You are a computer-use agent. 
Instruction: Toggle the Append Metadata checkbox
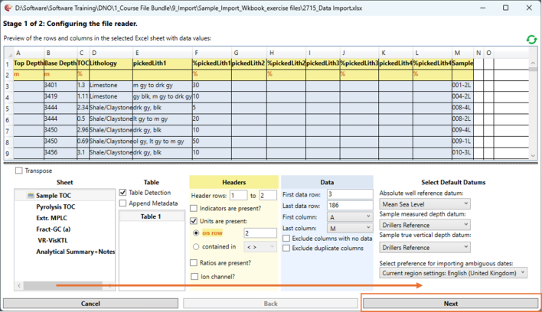(123, 203)
